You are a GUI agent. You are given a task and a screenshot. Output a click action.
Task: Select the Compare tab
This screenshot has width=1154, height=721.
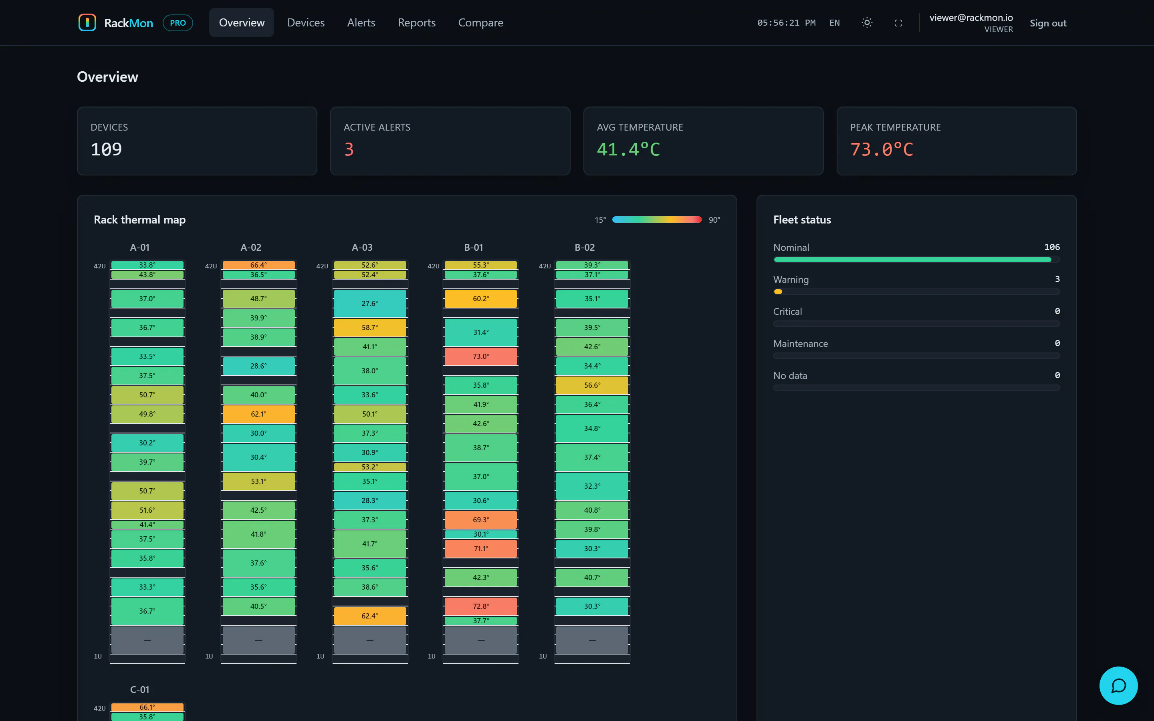[x=481, y=22]
